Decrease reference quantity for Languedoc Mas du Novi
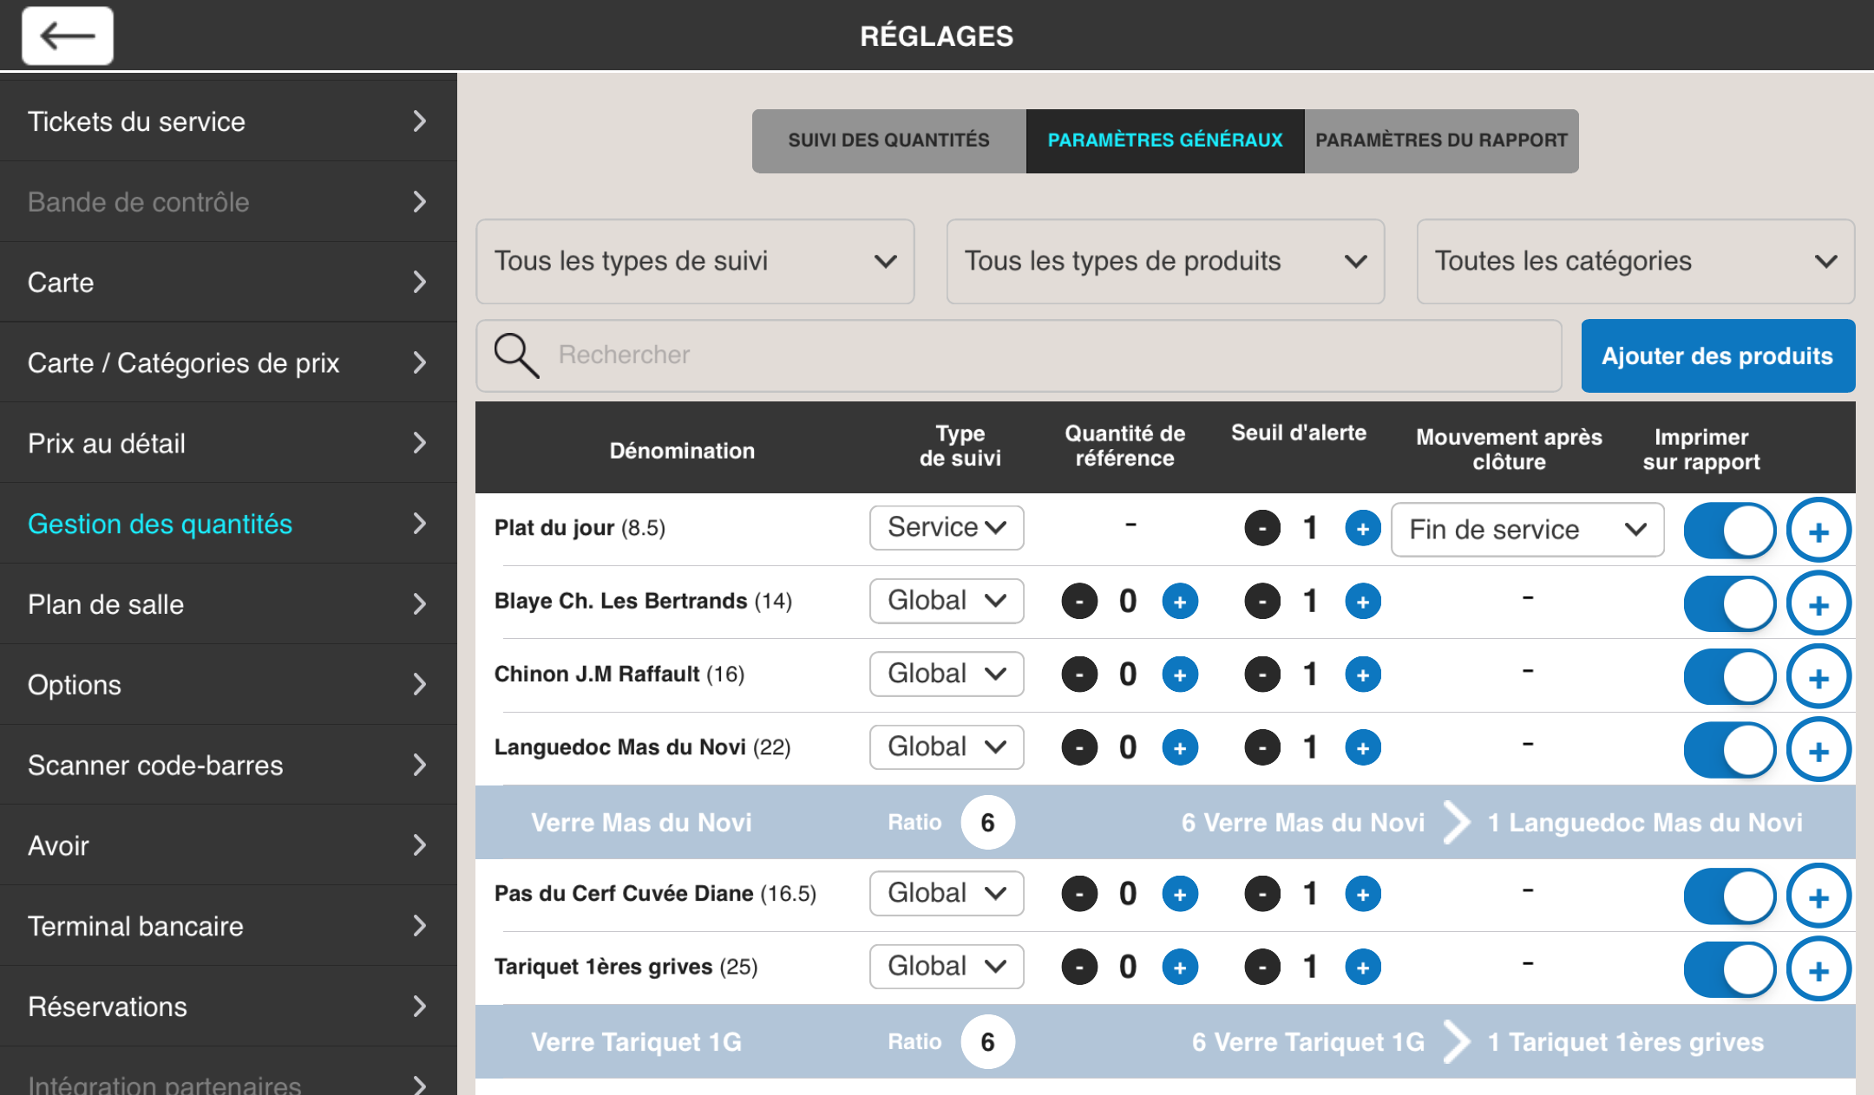This screenshot has height=1095, width=1874. pos(1079,747)
